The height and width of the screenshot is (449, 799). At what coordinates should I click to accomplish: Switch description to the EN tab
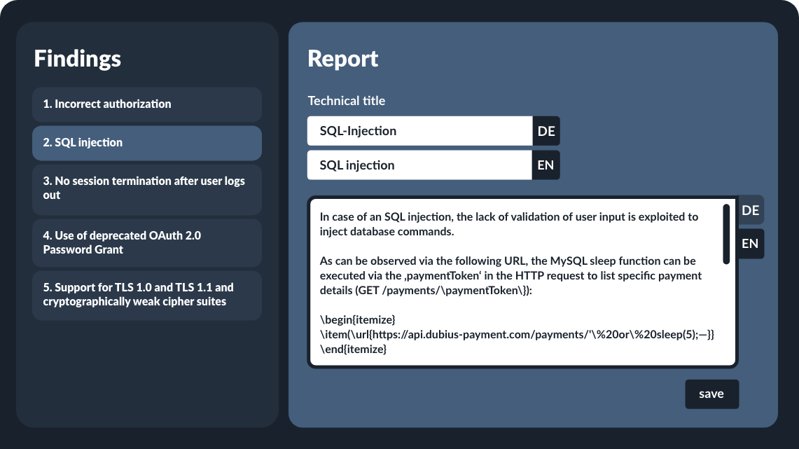coord(750,244)
